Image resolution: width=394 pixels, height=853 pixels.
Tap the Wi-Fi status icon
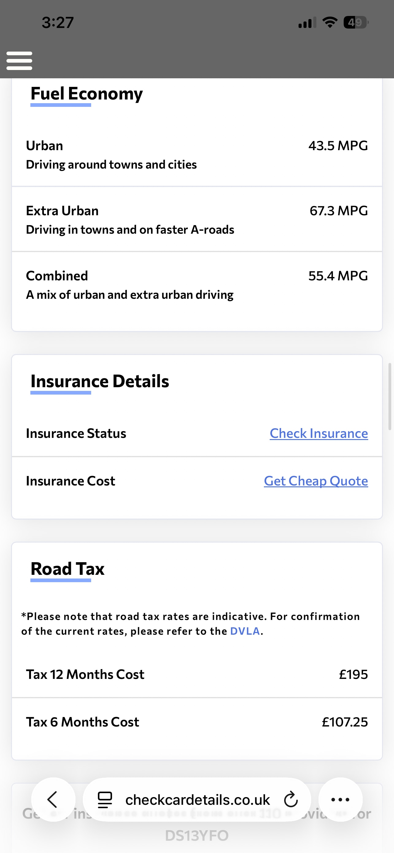[x=330, y=22]
